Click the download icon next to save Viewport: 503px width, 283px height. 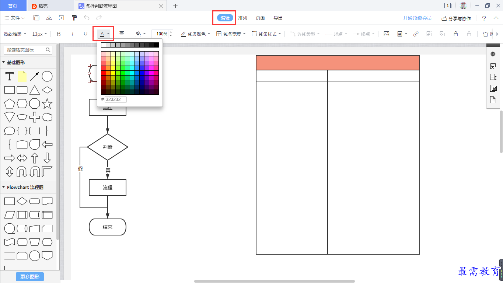coord(49,18)
